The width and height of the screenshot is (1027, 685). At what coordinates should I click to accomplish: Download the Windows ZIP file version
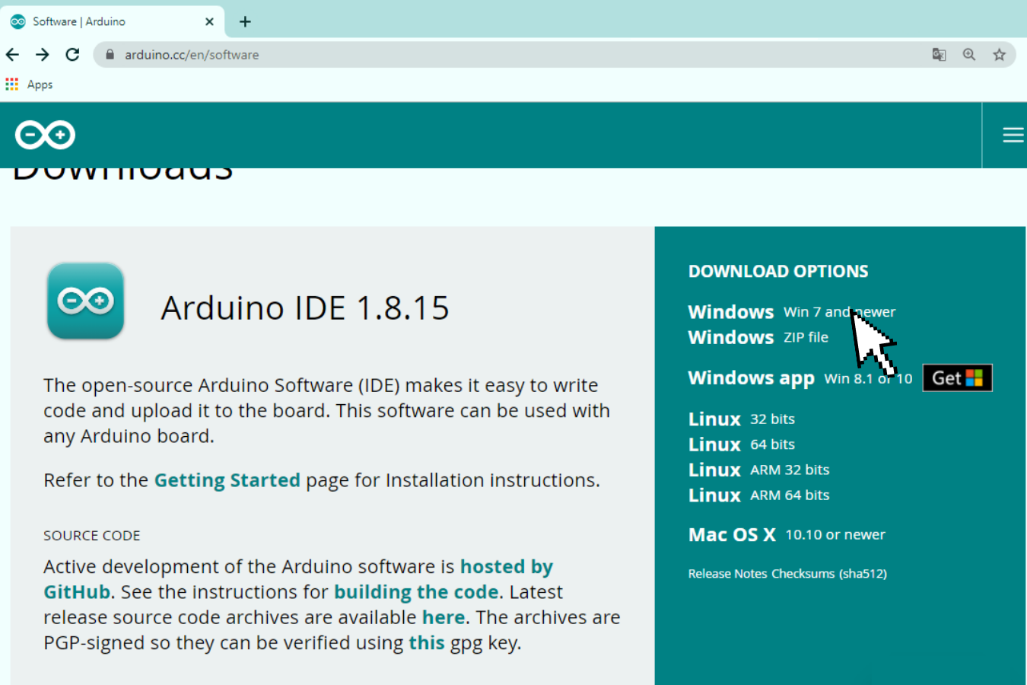(x=758, y=337)
